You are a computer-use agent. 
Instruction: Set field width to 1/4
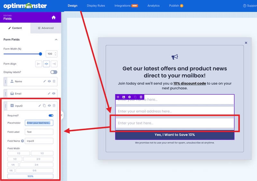point(13,165)
